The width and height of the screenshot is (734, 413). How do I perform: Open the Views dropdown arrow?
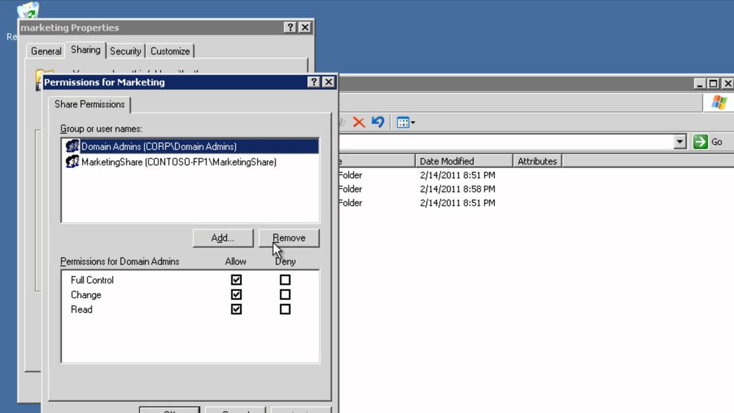tap(413, 123)
